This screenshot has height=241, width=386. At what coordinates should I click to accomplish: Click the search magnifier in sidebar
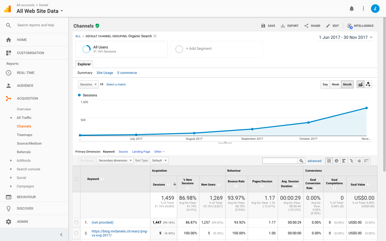9,25
